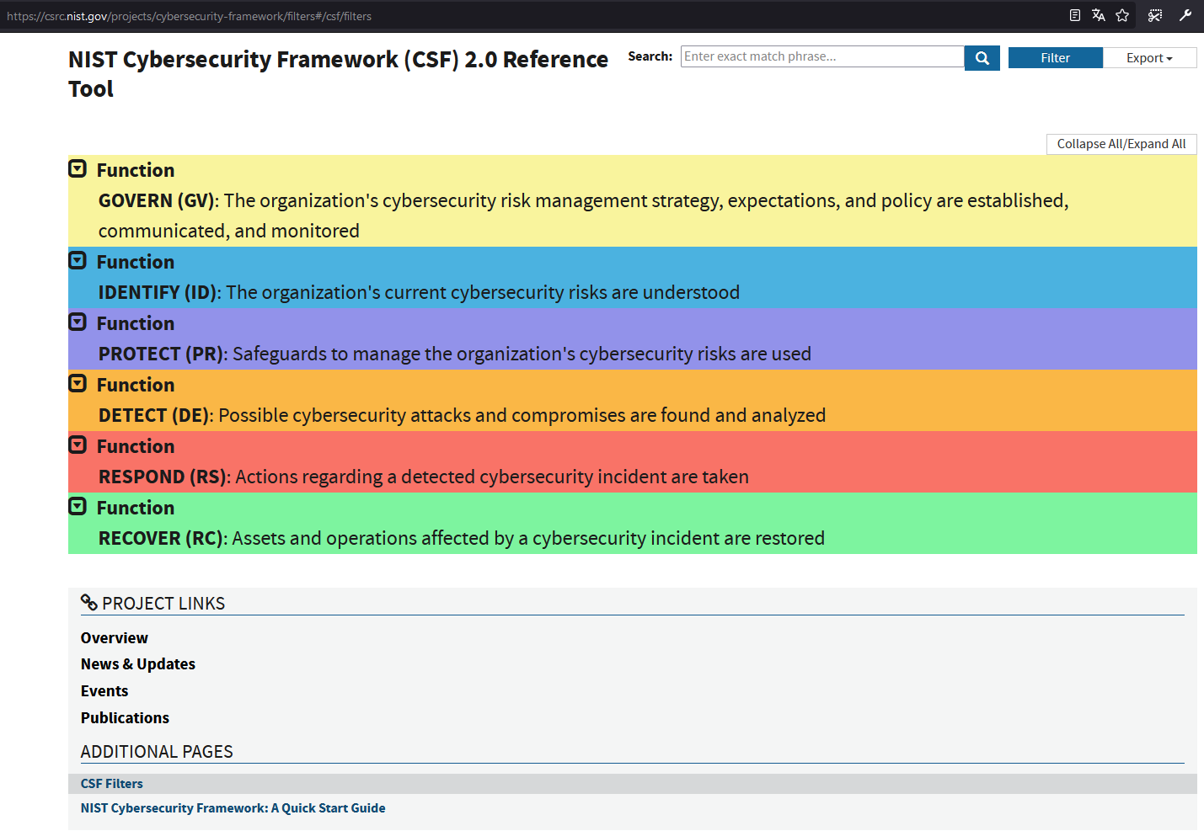Click the RECOVER (RC) description text
Viewport: 1204px width, 831px height.
pyautogui.click(x=462, y=538)
